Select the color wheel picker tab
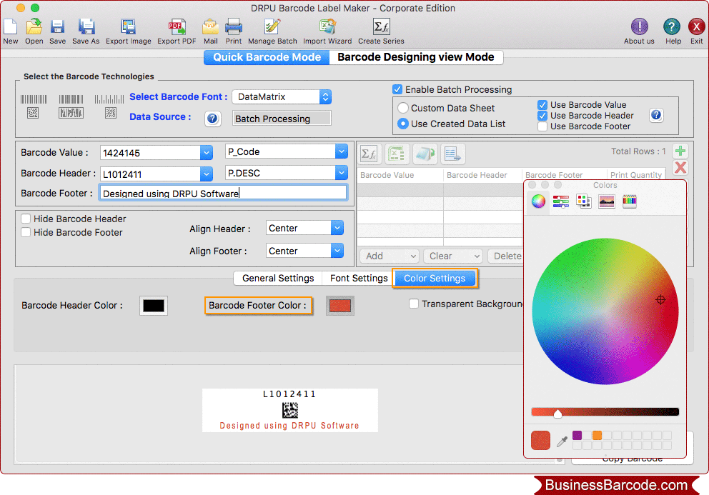The height and width of the screenshot is (495, 709). [x=538, y=201]
